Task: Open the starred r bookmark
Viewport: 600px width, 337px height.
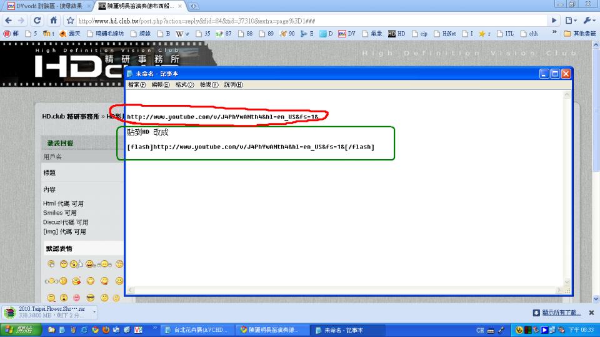Action: pyautogui.click(x=484, y=34)
